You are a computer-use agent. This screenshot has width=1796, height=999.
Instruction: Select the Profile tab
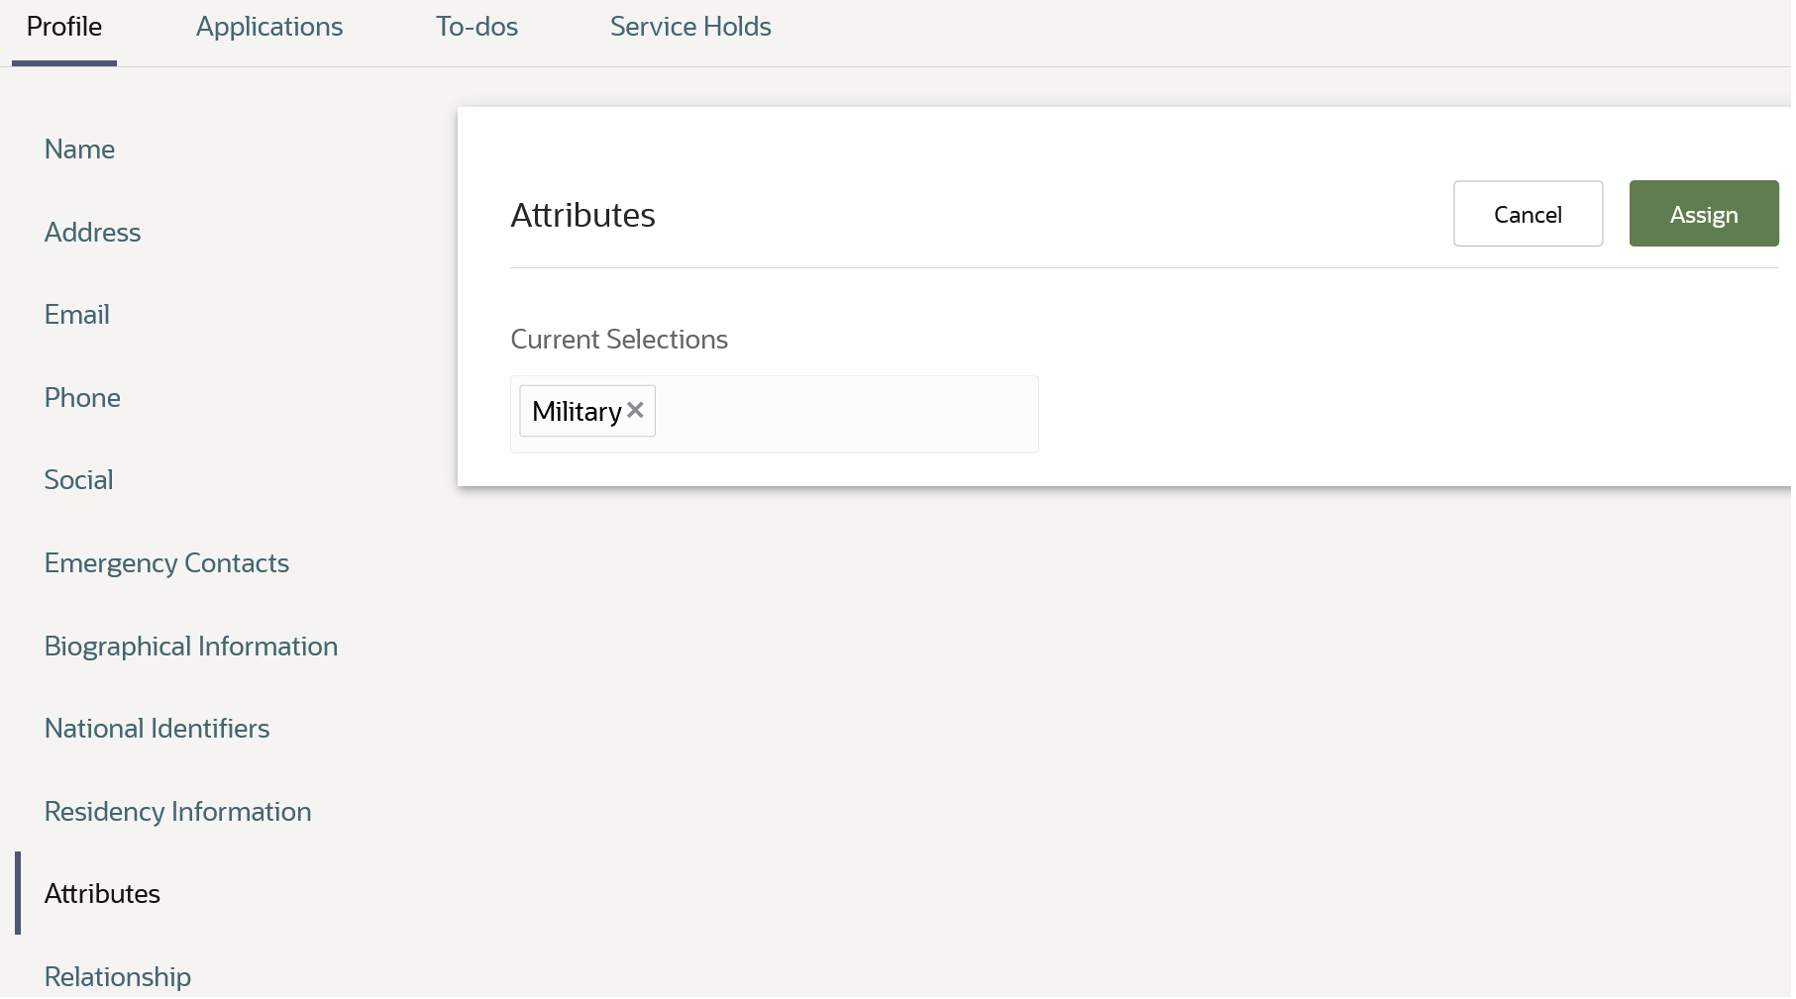[x=62, y=27]
